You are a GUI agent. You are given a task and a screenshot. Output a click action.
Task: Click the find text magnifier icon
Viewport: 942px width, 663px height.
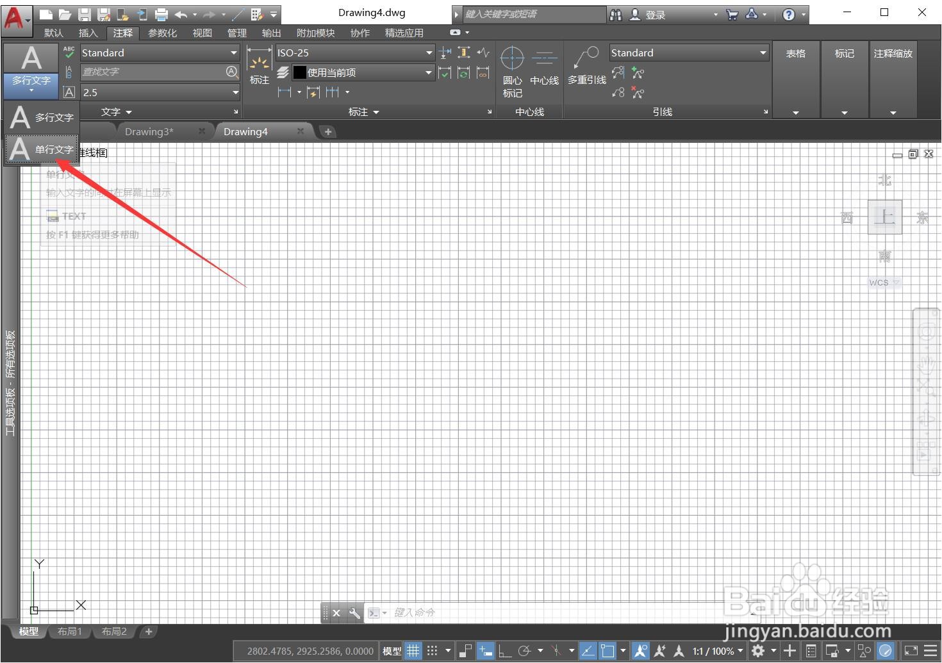pyautogui.click(x=232, y=72)
